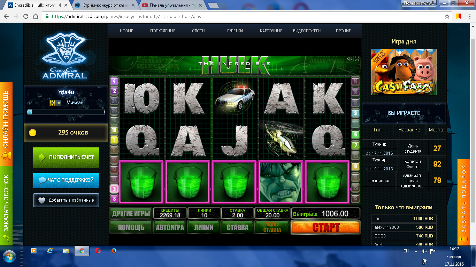The width and height of the screenshot is (476, 267).
Task: Click the ЛИНИИ button
Action: click(x=204, y=227)
